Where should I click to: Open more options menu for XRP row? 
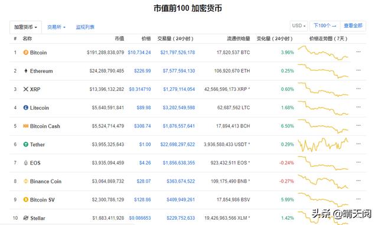point(359,89)
